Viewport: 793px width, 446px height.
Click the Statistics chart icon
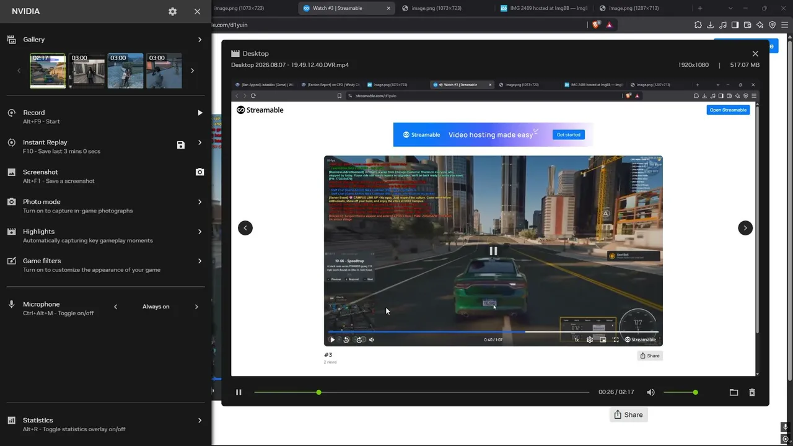[11, 421]
